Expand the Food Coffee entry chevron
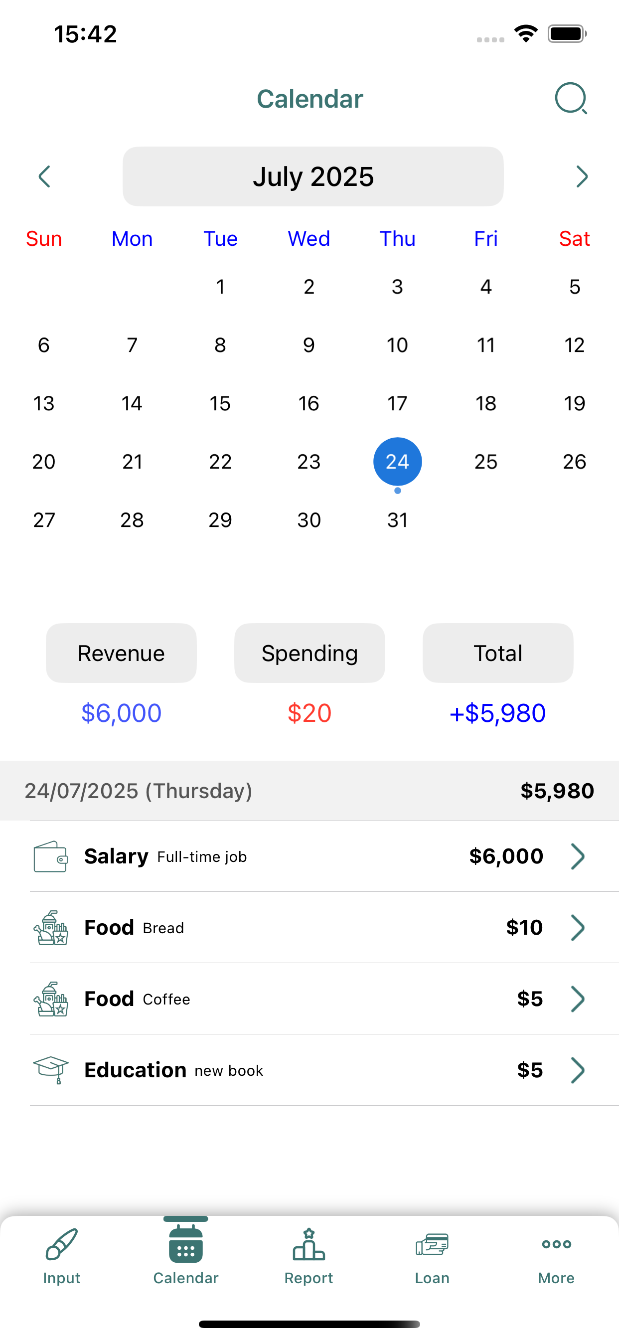 coord(578,999)
